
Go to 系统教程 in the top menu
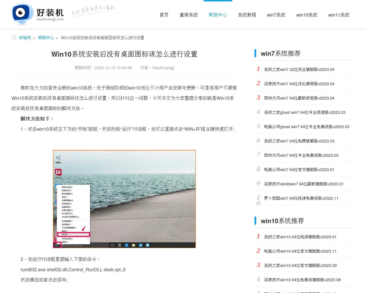pyautogui.click(x=247, y=15)
